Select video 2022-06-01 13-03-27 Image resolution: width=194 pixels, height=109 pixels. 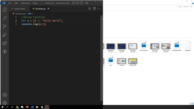pos(111,48)
